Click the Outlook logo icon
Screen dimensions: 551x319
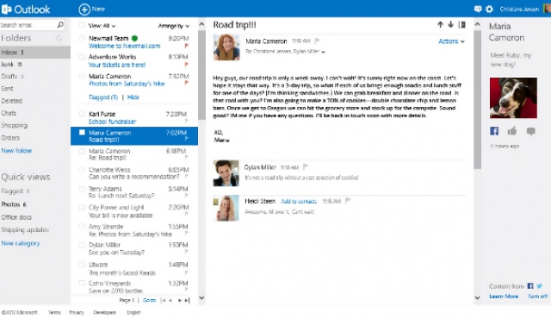tap(6, 9)
